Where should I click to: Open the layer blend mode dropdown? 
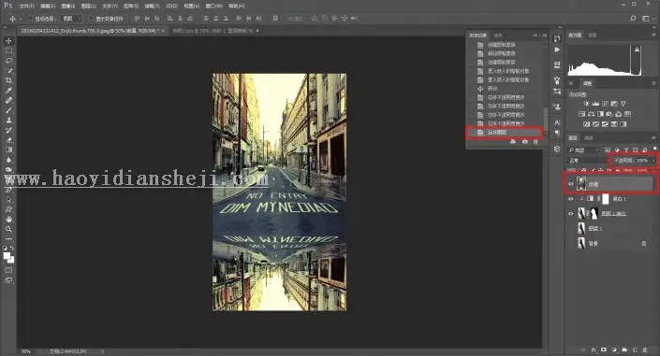(587, 161)
